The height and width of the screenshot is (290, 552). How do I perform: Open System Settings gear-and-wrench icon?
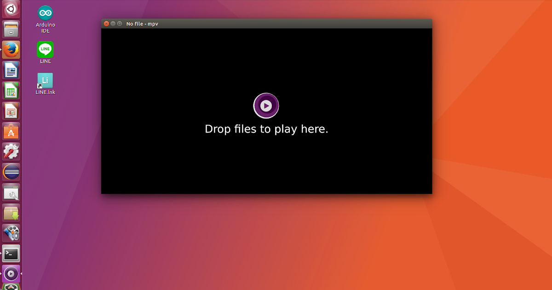point(11,151)
